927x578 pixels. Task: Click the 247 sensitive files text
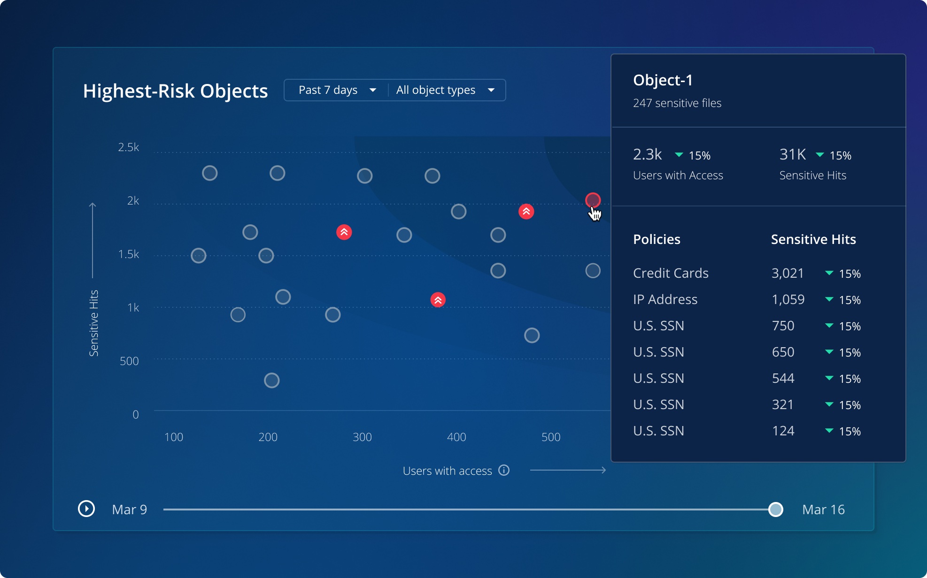tap(677, 103)
